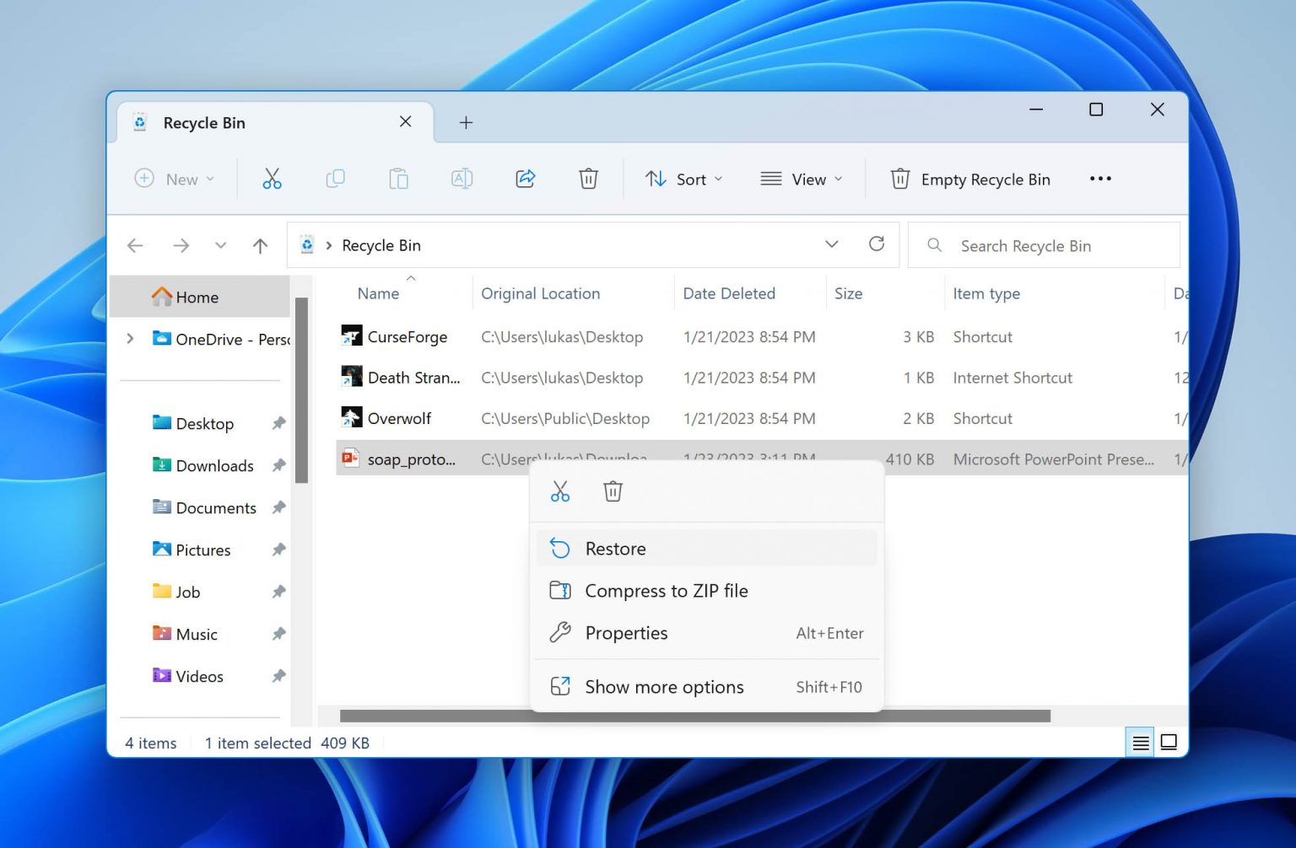Click the Share icon in the toolbar
This screenshot has width=1296, height=848.
point(525,178)
